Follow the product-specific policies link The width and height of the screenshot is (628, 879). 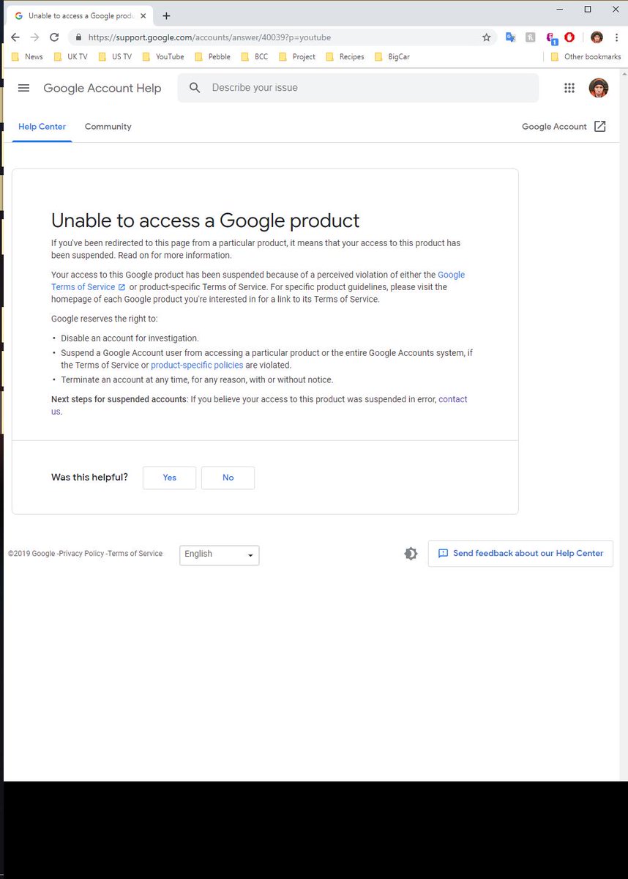click(x=197, y=365)
